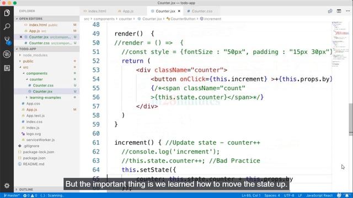Expand the public folder
This screenshot has height=198, width=353.
[x=28, y=61]
